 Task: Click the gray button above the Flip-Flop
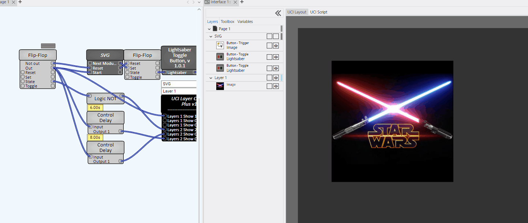coord(48,46)
